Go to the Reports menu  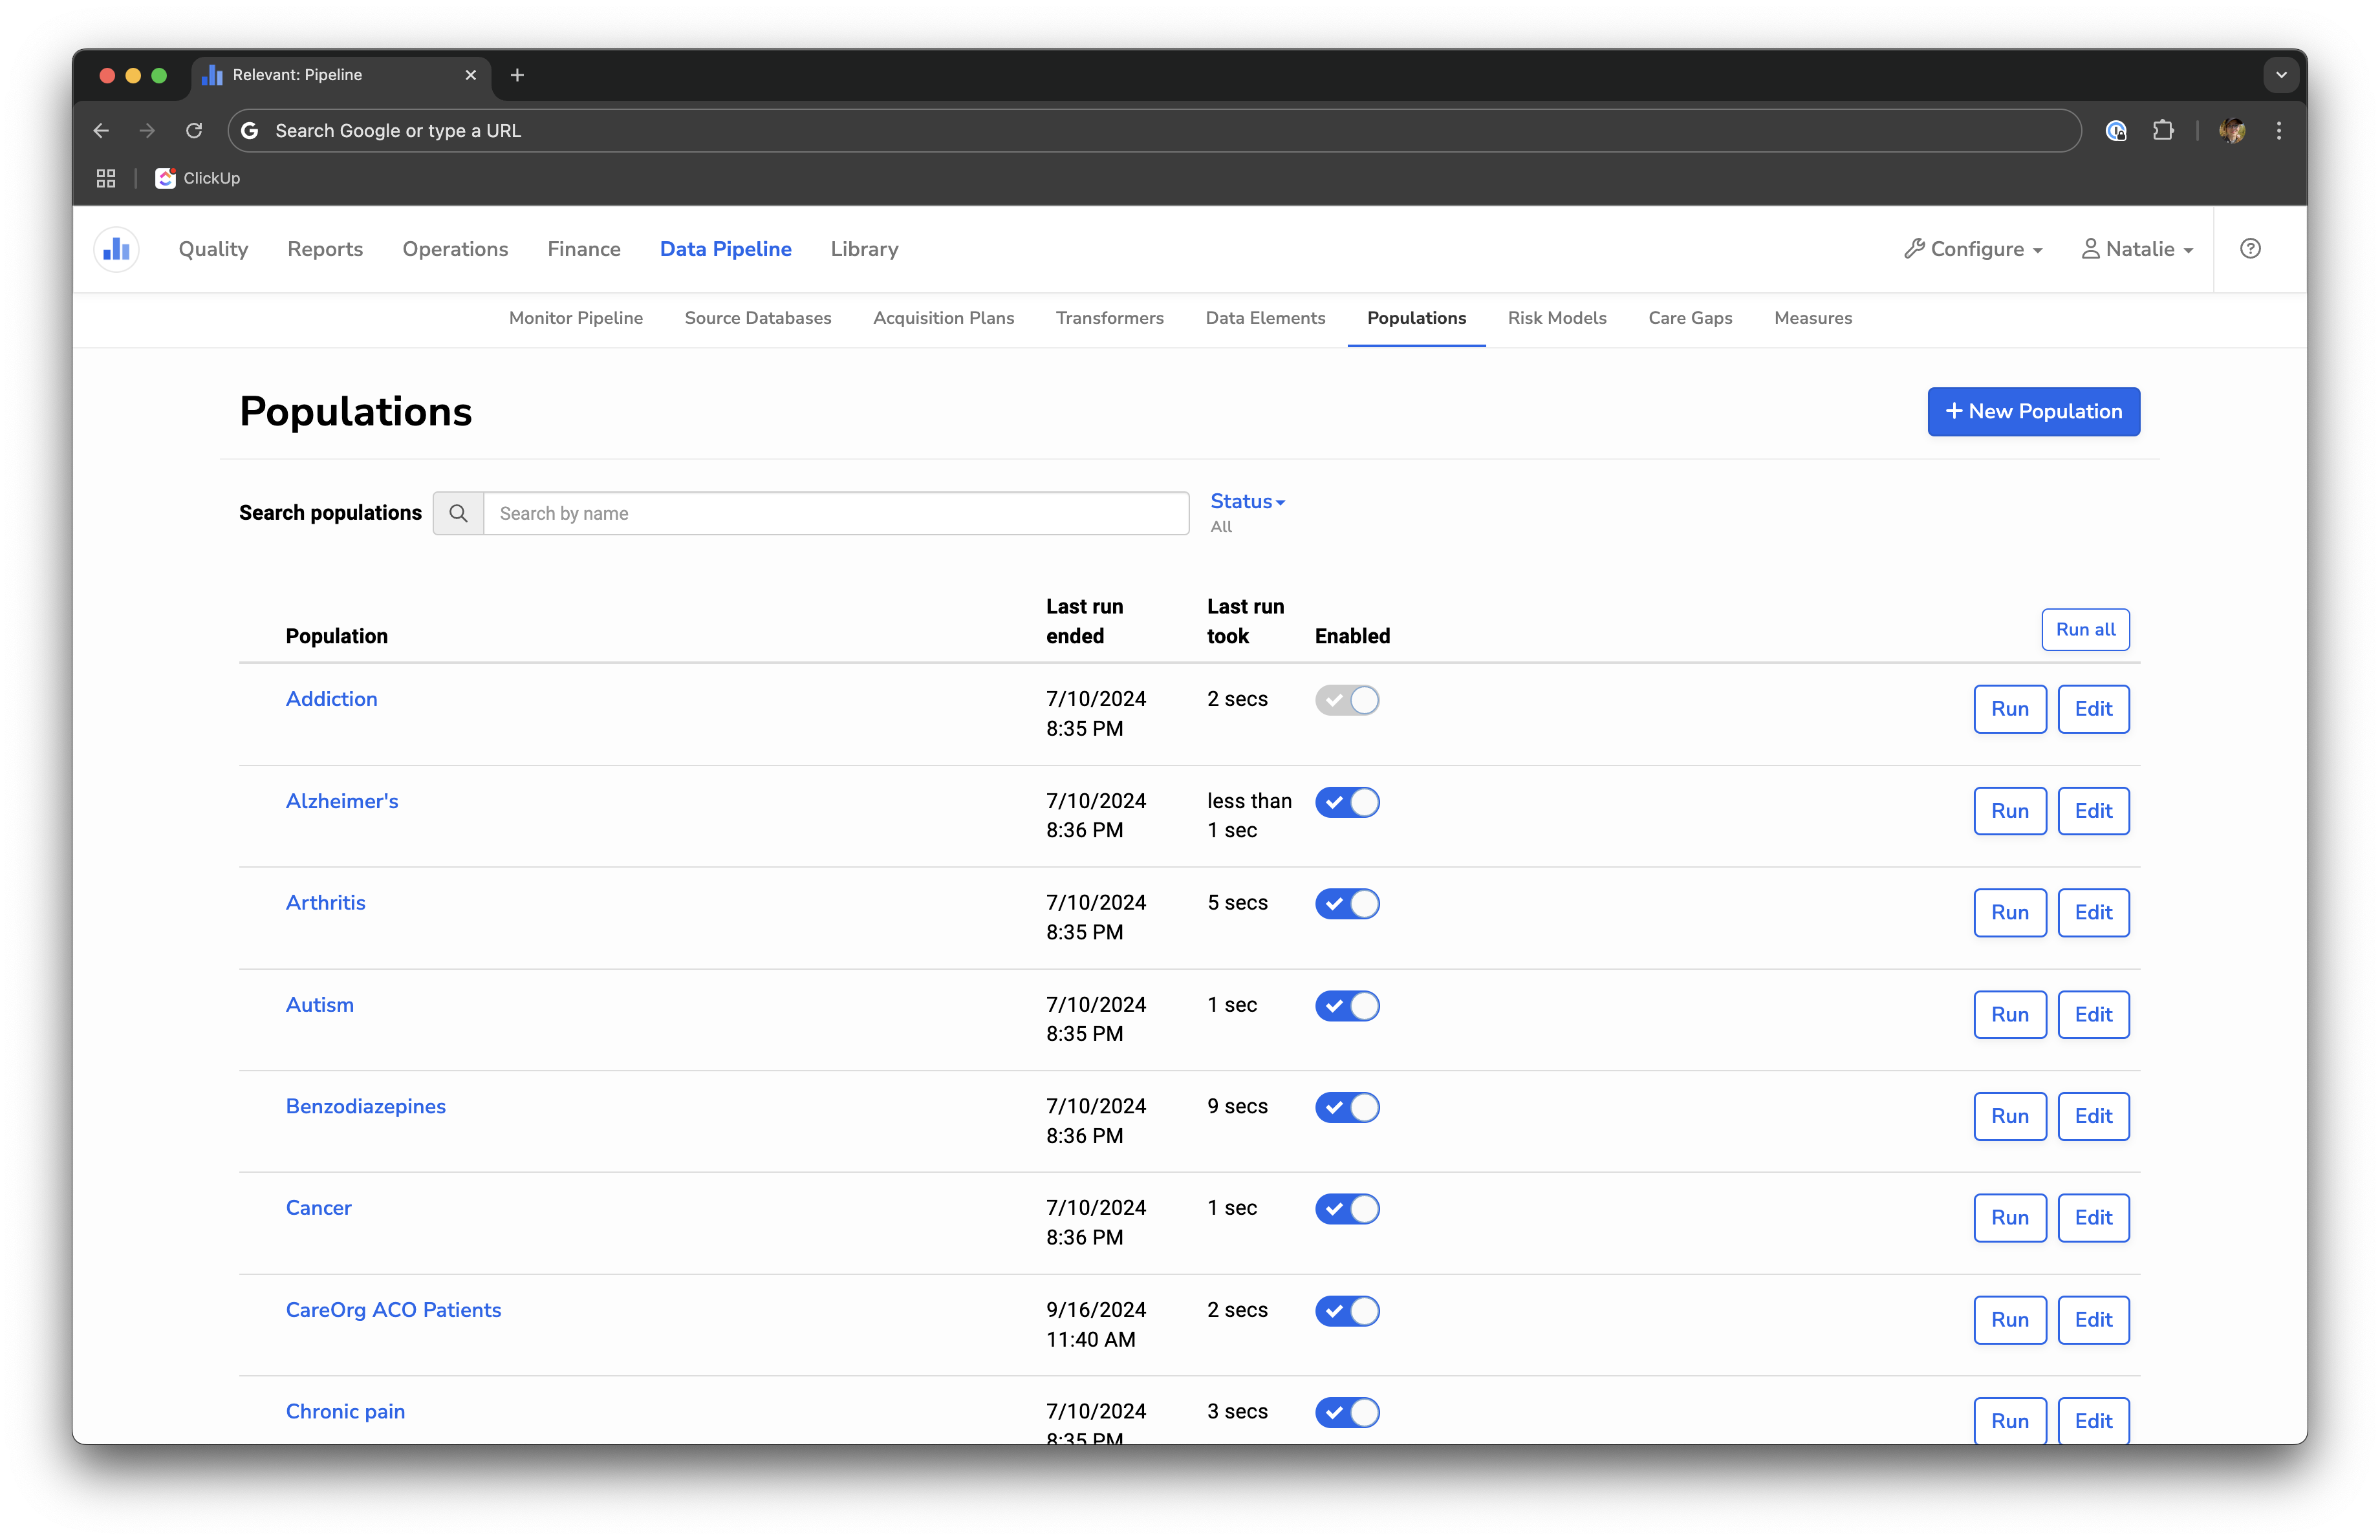(325, 249)
